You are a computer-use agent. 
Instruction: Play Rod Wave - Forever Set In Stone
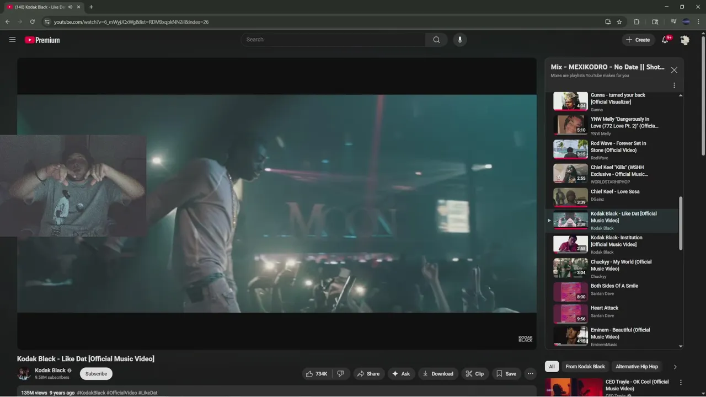612,149
